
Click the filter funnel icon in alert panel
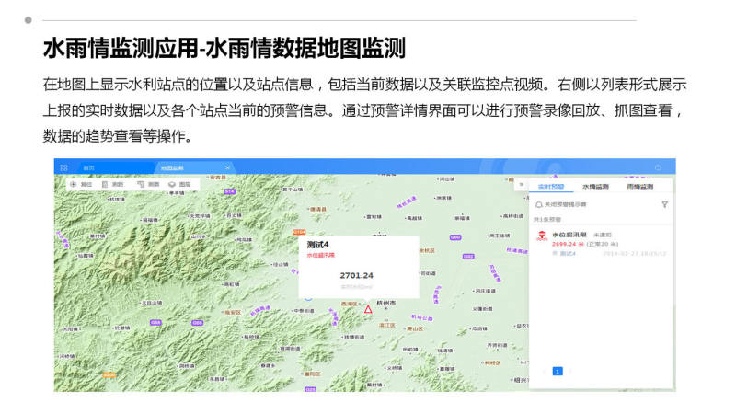click(x=664, y=205)
